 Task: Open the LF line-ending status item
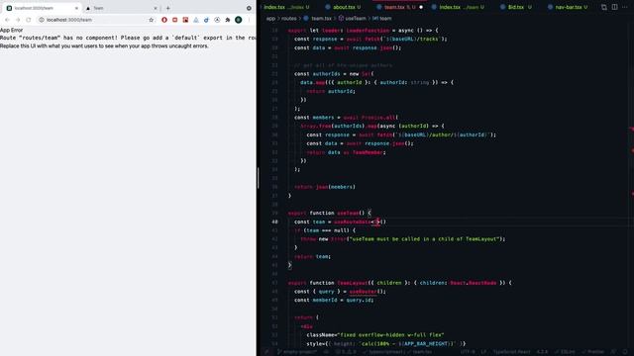(483, 352)
